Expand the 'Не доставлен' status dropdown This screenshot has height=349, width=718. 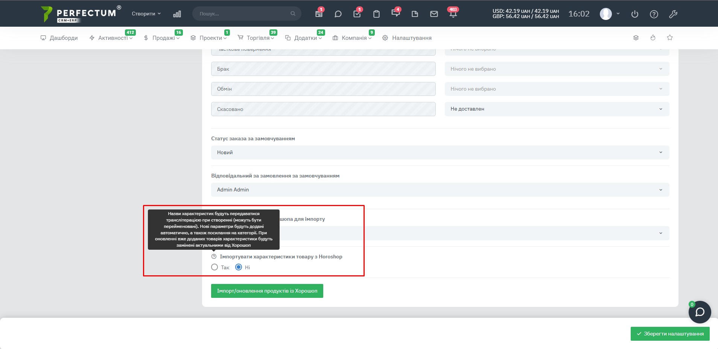coord(557,109)
